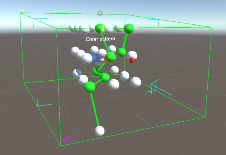Select the sun-shaped light gizmo icon
Image resolution: width=226 pixels, height=155 pixels.
click(100, 13)
